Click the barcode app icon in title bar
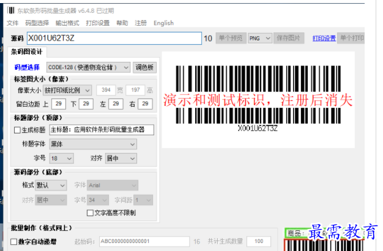 pyautogui.click(x=11, y=10)
